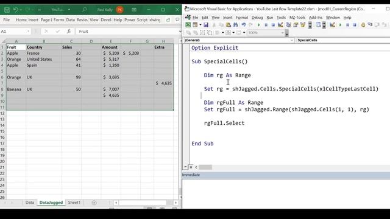Click the End Sub line in code pane

pos(202,144)
